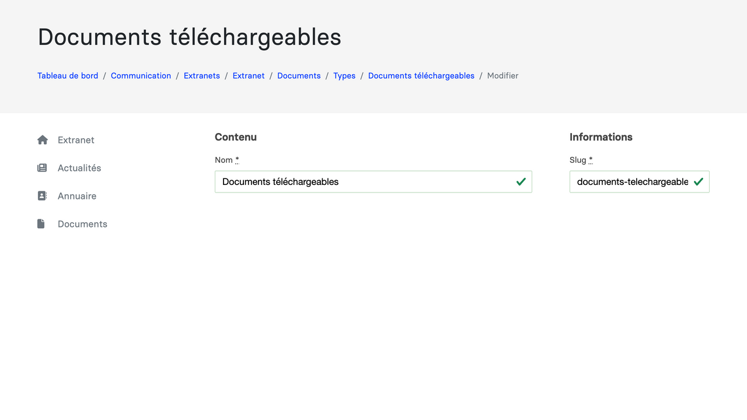Click the green checkmark in Slug field
The width and height of the screenshot is (747, 420).
[699, 182]
